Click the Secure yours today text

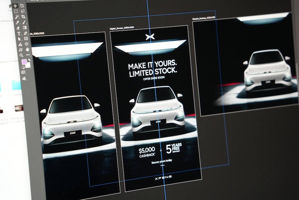click(x=162, y=161)
